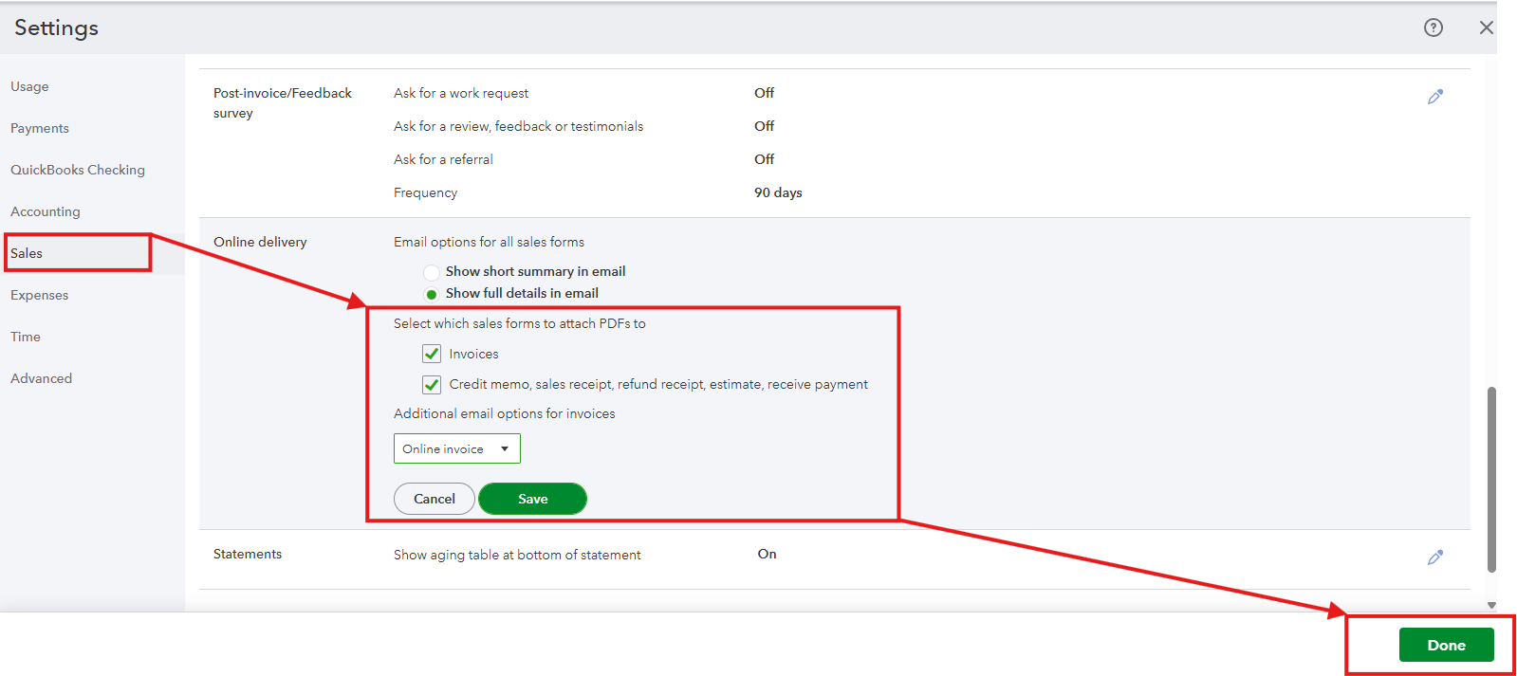Edit Post-invoice/Feedback survey with pencil icon
Viewport: 1517px width, 676px height.
[x=1434, y=97]
